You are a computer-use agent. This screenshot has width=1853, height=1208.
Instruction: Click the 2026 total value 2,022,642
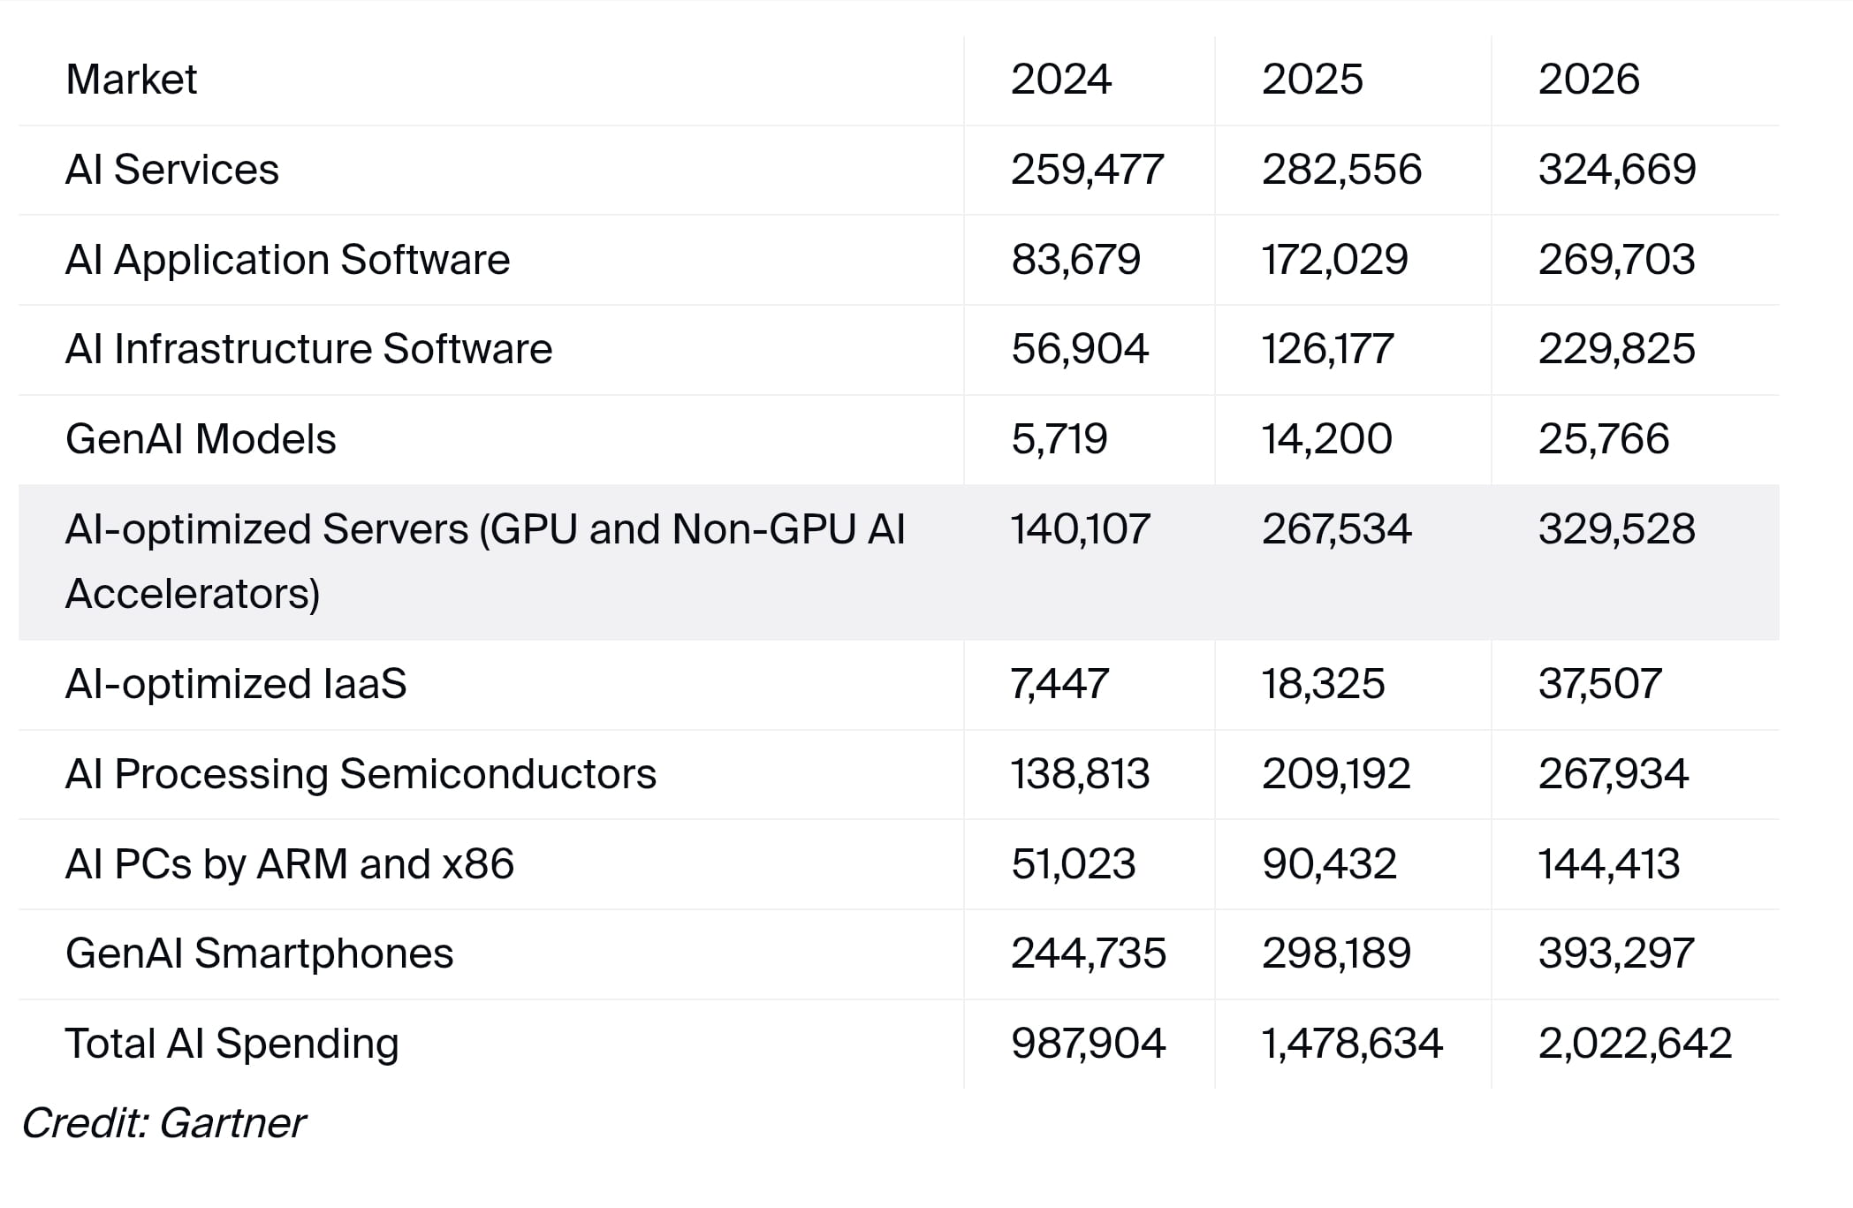(x=1635, y=1044)
